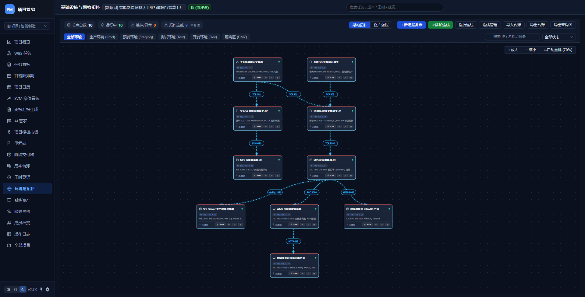Click 缩小 zoom out control
585x297 pixels.
point(531,50)
